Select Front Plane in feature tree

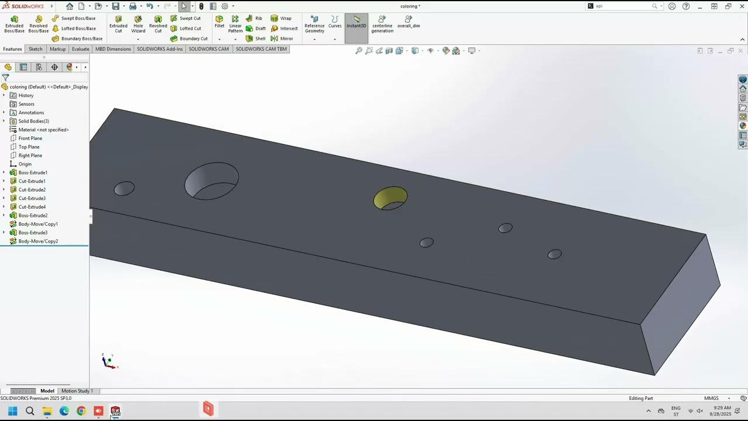(26, 139)
